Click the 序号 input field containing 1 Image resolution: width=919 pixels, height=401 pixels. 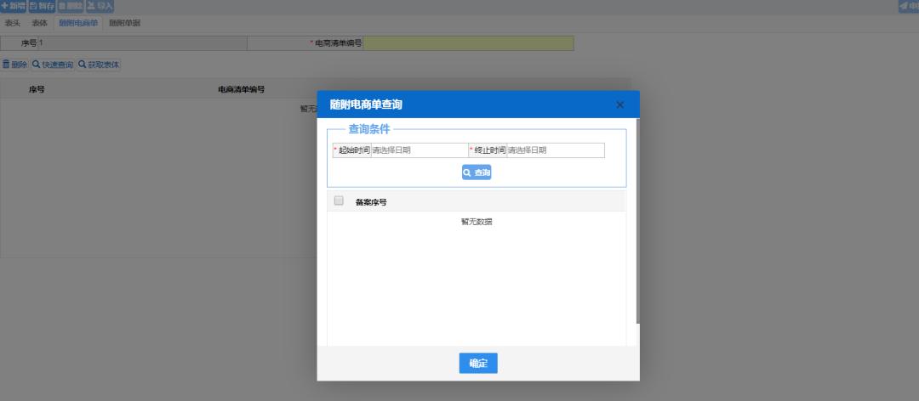click(x=142, y=43)
